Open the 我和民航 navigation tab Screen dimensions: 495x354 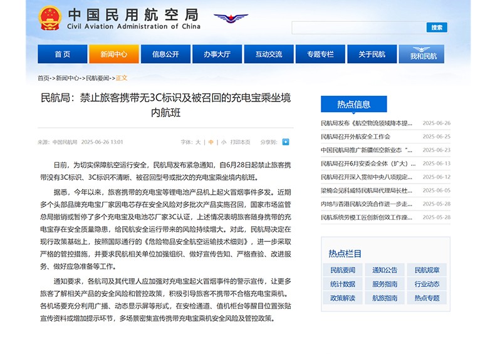422,54
